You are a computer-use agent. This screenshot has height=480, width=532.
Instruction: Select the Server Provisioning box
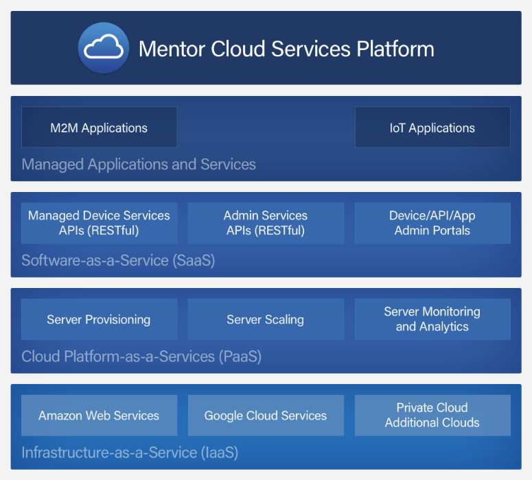click(99, 320)
